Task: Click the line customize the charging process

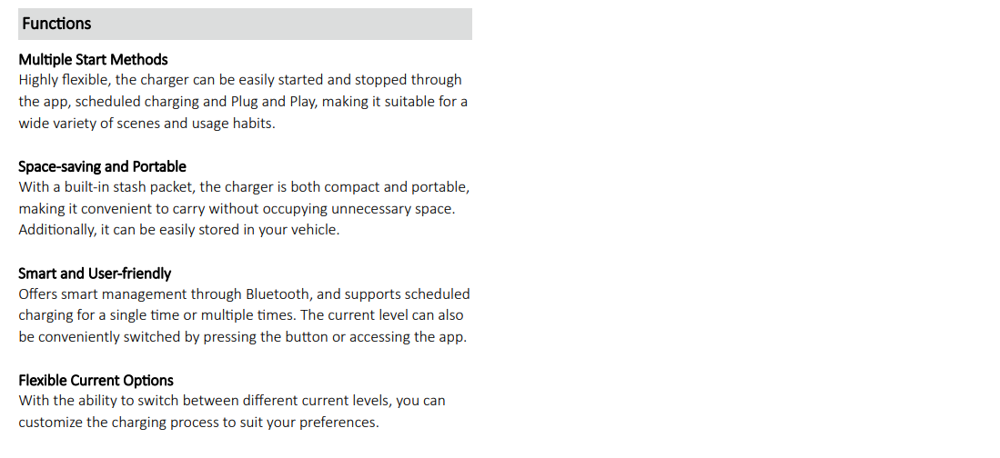Action: point(198,423)
